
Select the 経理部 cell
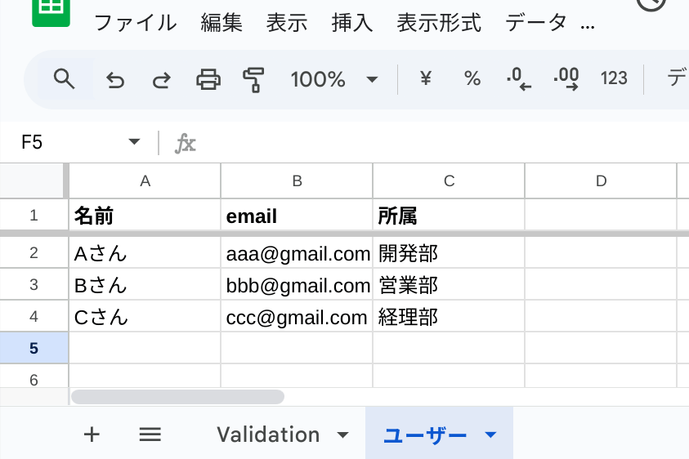[449, 317]
